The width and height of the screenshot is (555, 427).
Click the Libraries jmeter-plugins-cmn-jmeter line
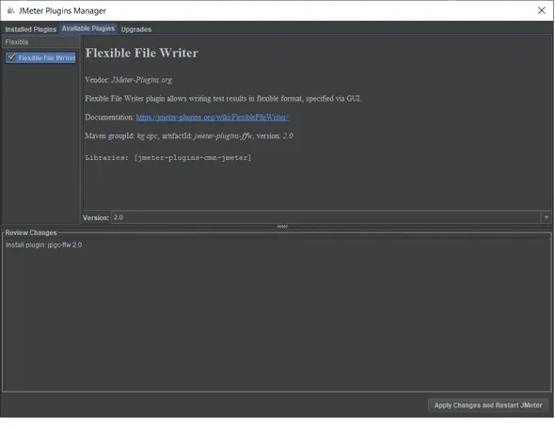tap(168, 158)
